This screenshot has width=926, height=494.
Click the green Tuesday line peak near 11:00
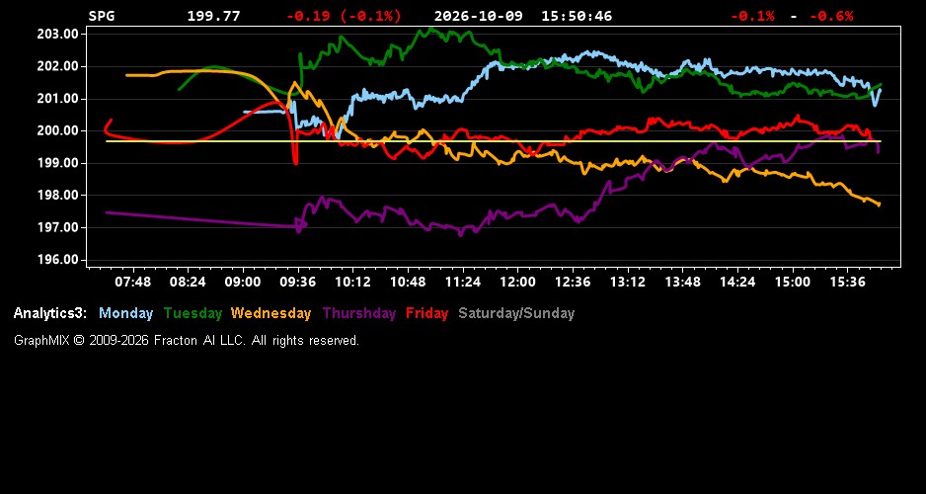tap(431, 29)
